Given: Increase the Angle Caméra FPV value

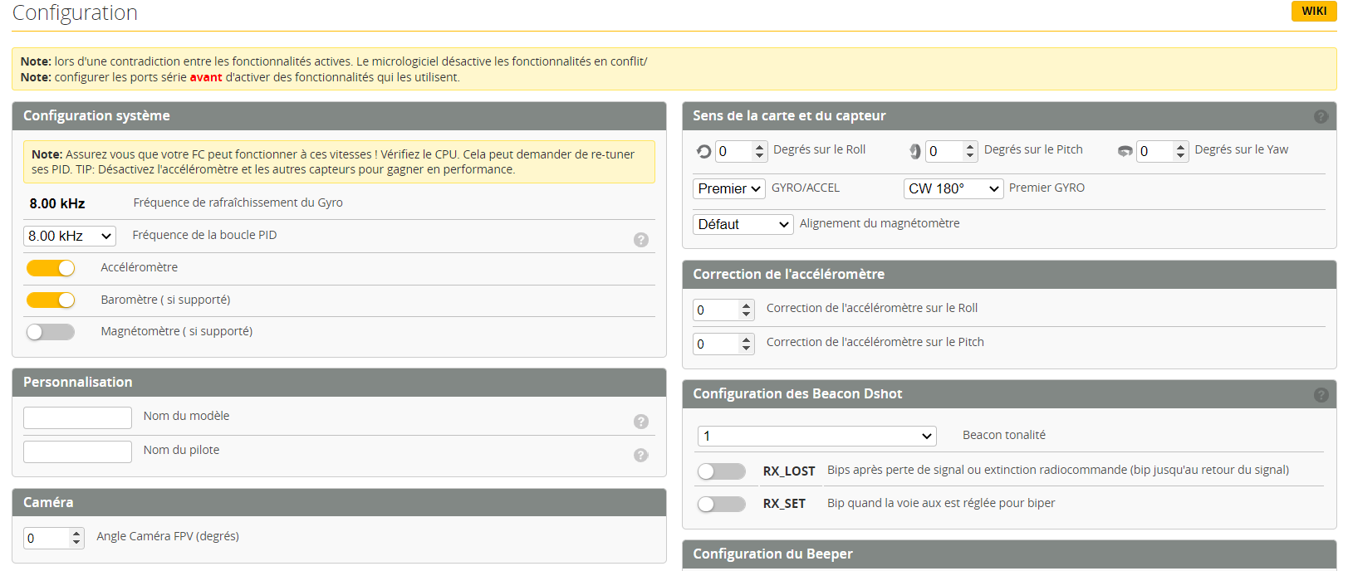Looking at the screenshot, I should [76, 533].
